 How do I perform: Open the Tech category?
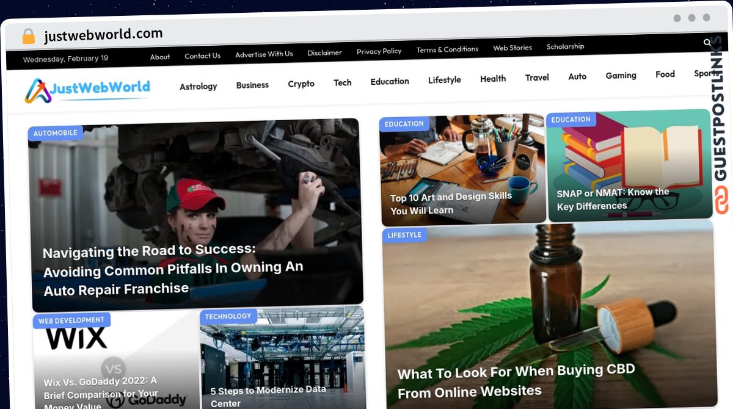[342, 82]
